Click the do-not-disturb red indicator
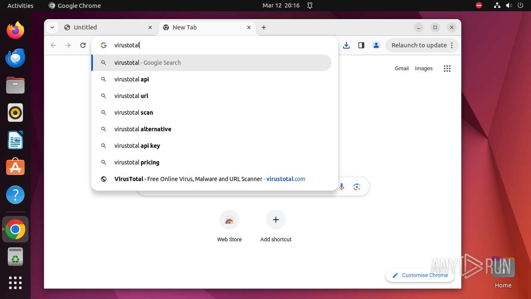Screen dimensions: 531x299 click(479, 5)
